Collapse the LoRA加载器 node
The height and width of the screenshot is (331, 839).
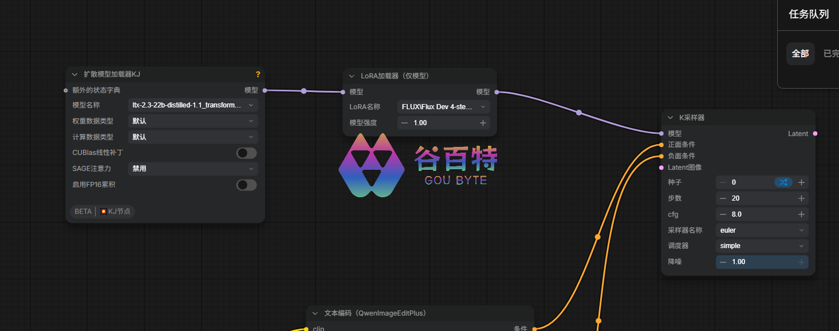tap(352, 76)
